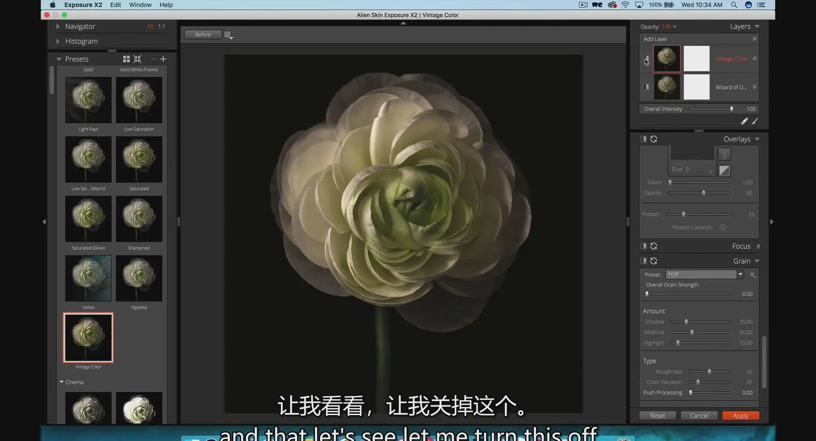Toggle visibility of the Vintage Color layer
The image size is (816, 441).
pos(646,59)
